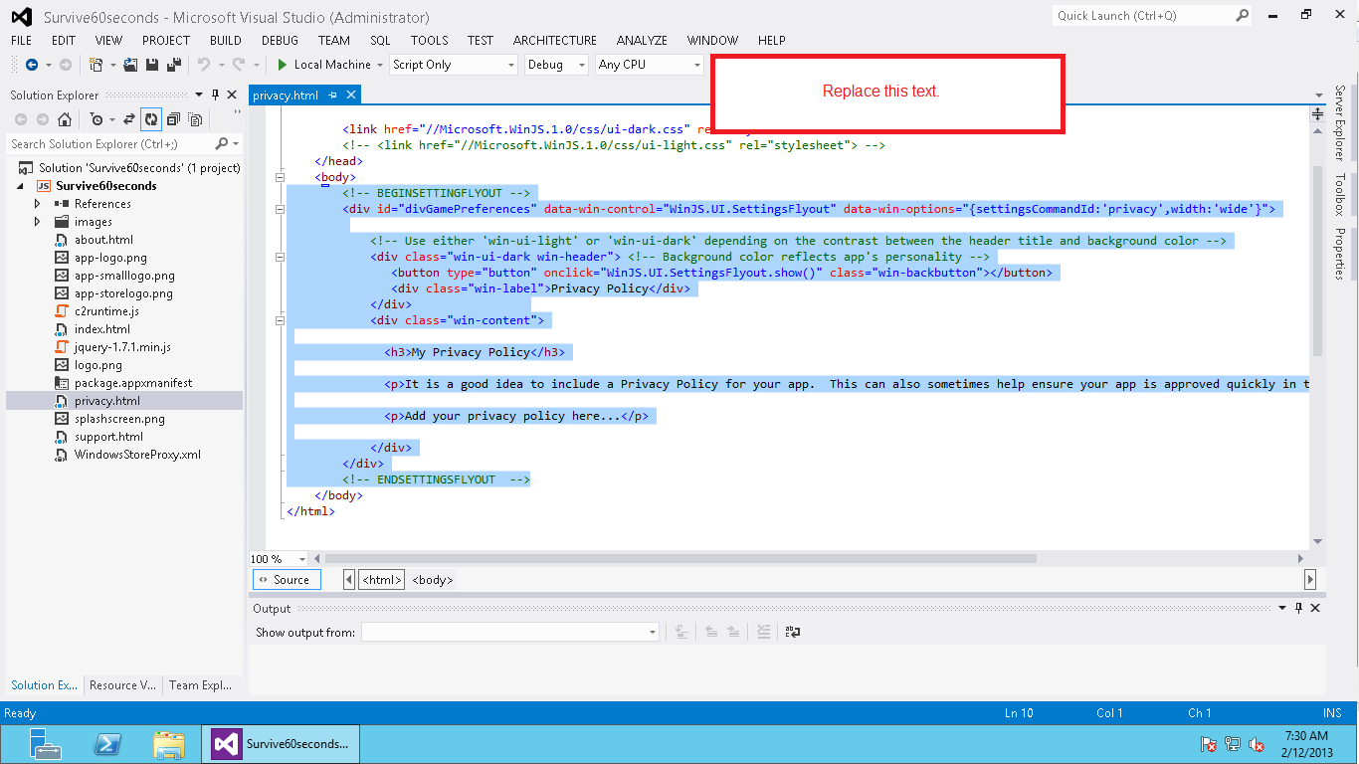Click the Save All toolbar icon
1359x764 pixels.
tap(173, 65)
